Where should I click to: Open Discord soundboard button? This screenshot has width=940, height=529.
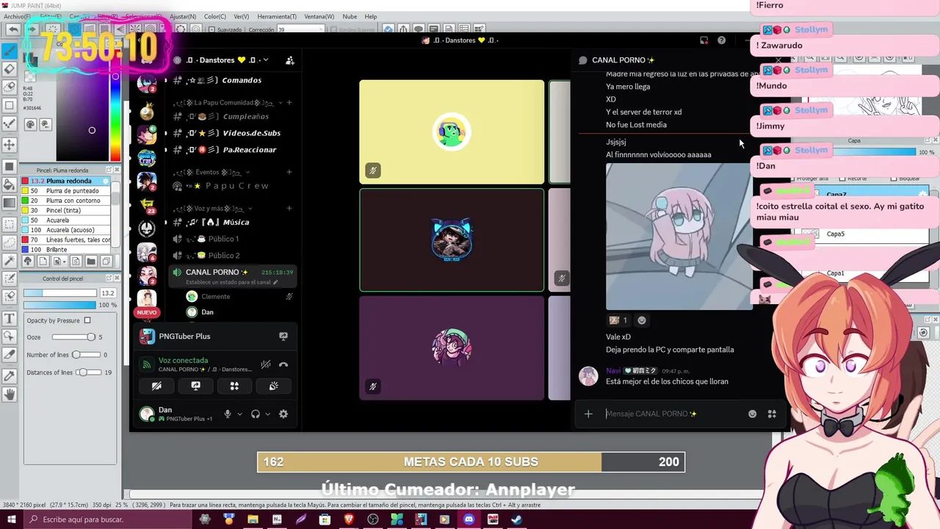point(273,386)
